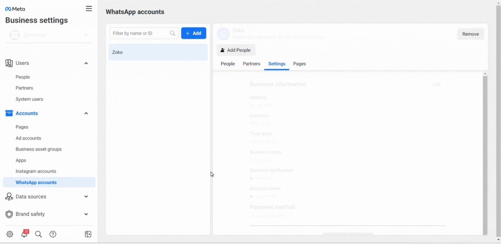Switch to the Partners tab
Screen dimensions: 501x244
pyautogui.click(x=251, y=64)
